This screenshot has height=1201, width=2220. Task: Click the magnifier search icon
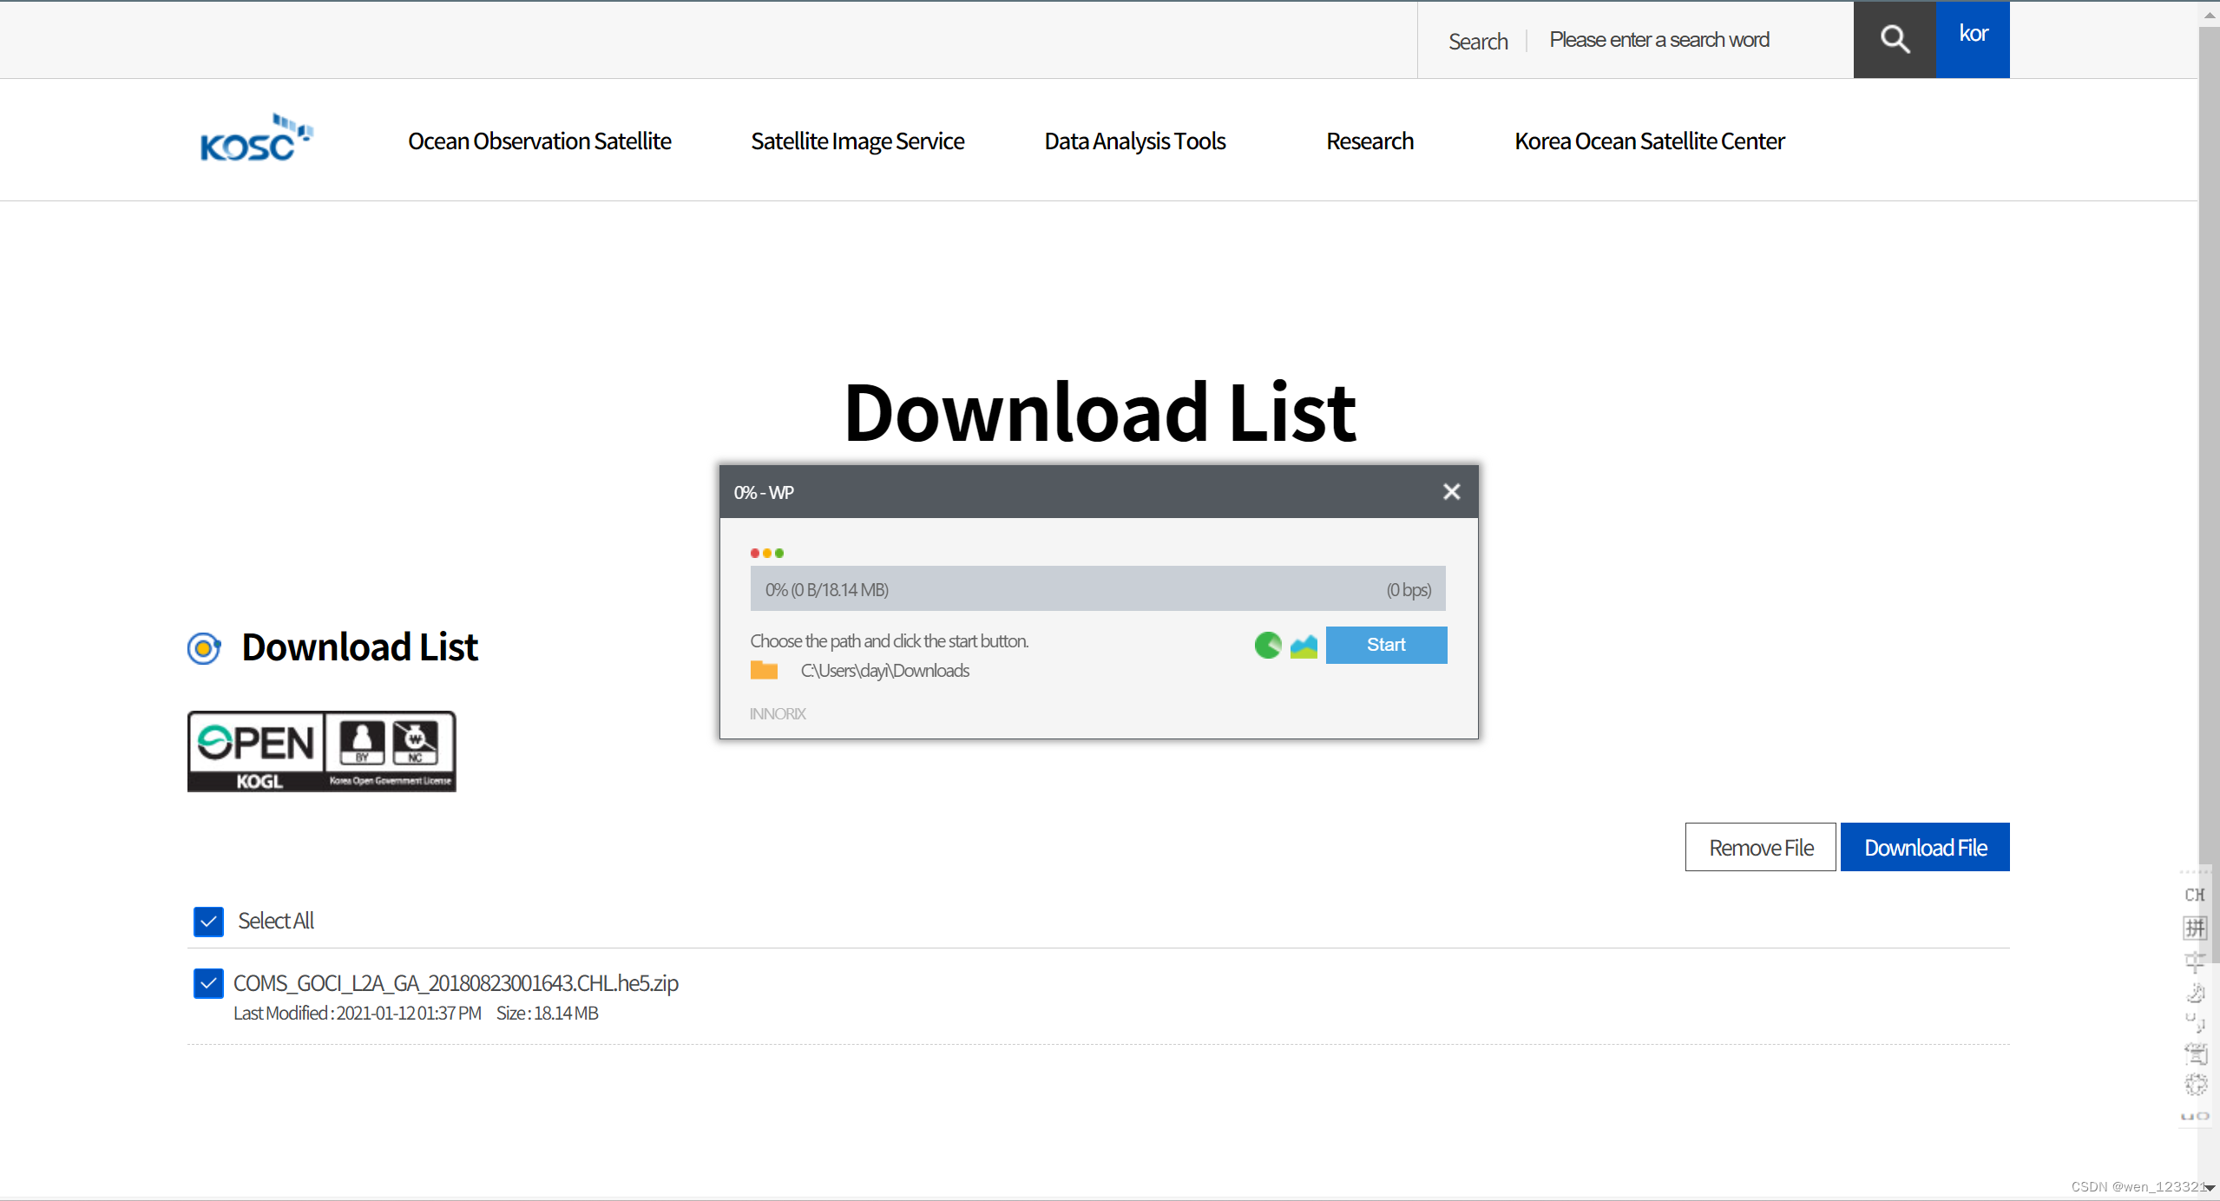point(1895,39)
